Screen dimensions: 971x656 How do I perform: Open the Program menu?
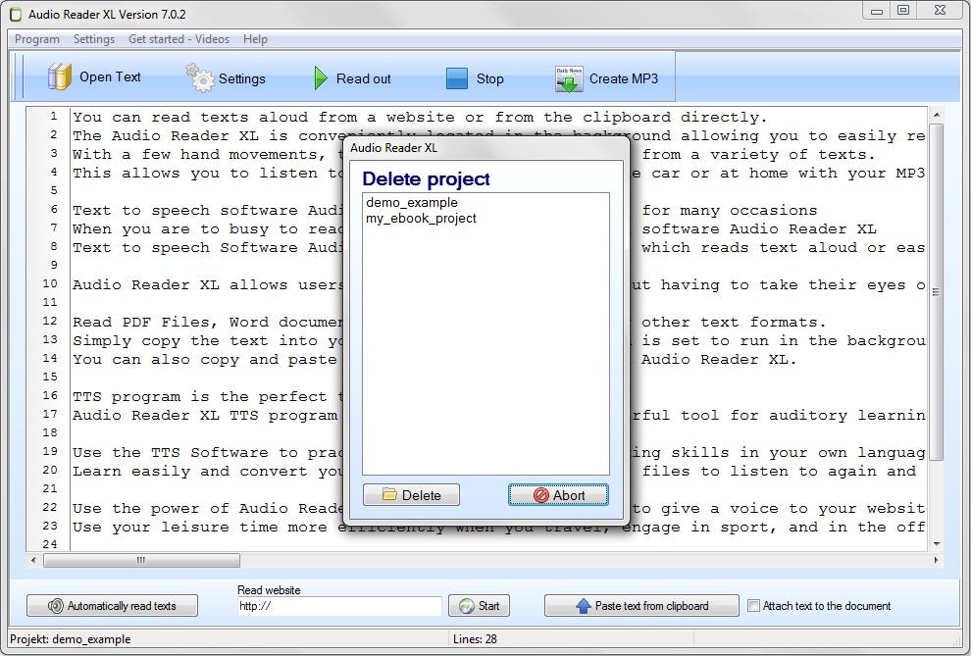pos(35,39)
